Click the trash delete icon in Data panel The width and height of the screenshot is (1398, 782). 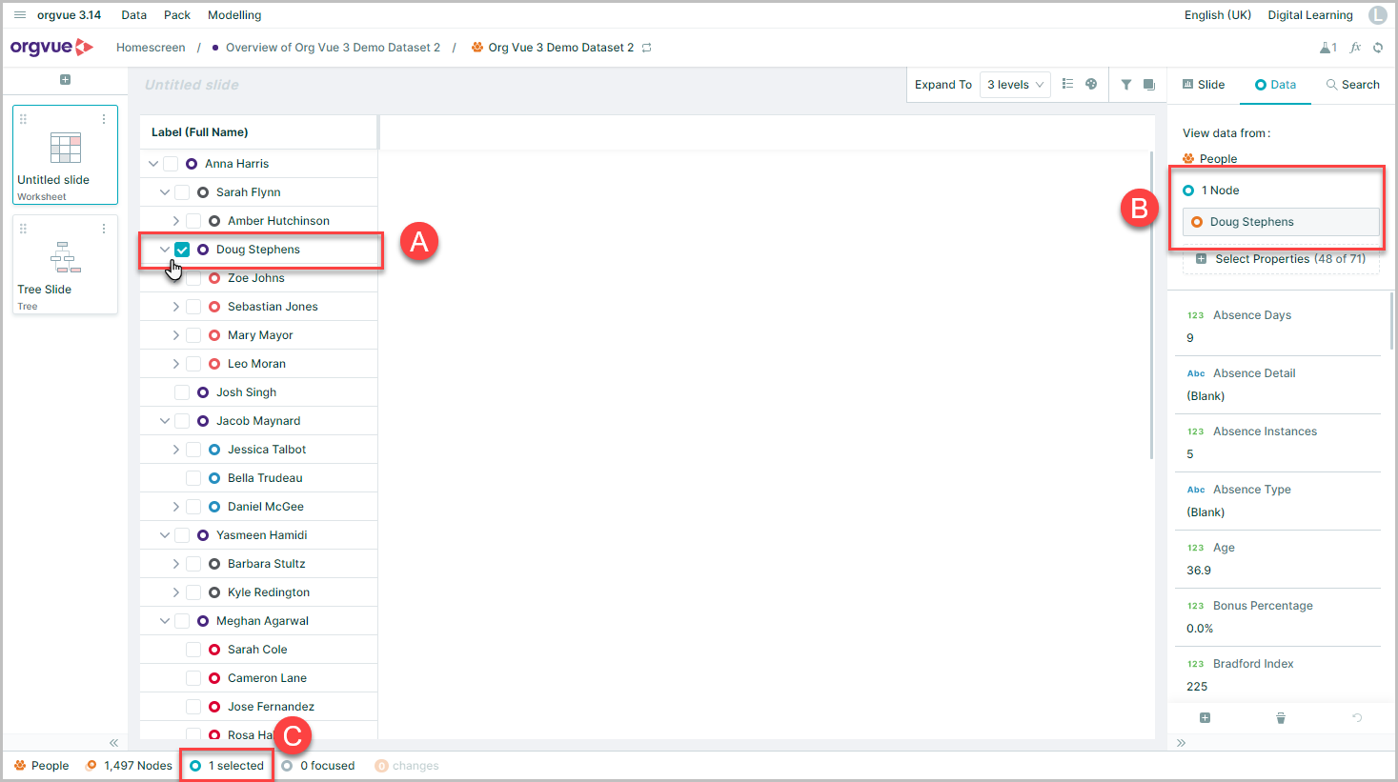pyautogui.click(x=1281, y=718)
